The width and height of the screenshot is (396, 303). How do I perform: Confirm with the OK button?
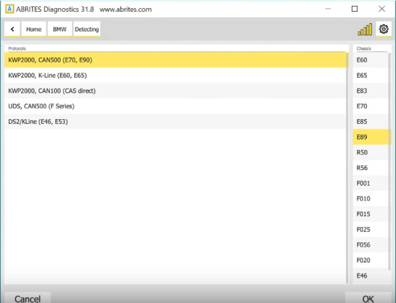tap(368, 298)
